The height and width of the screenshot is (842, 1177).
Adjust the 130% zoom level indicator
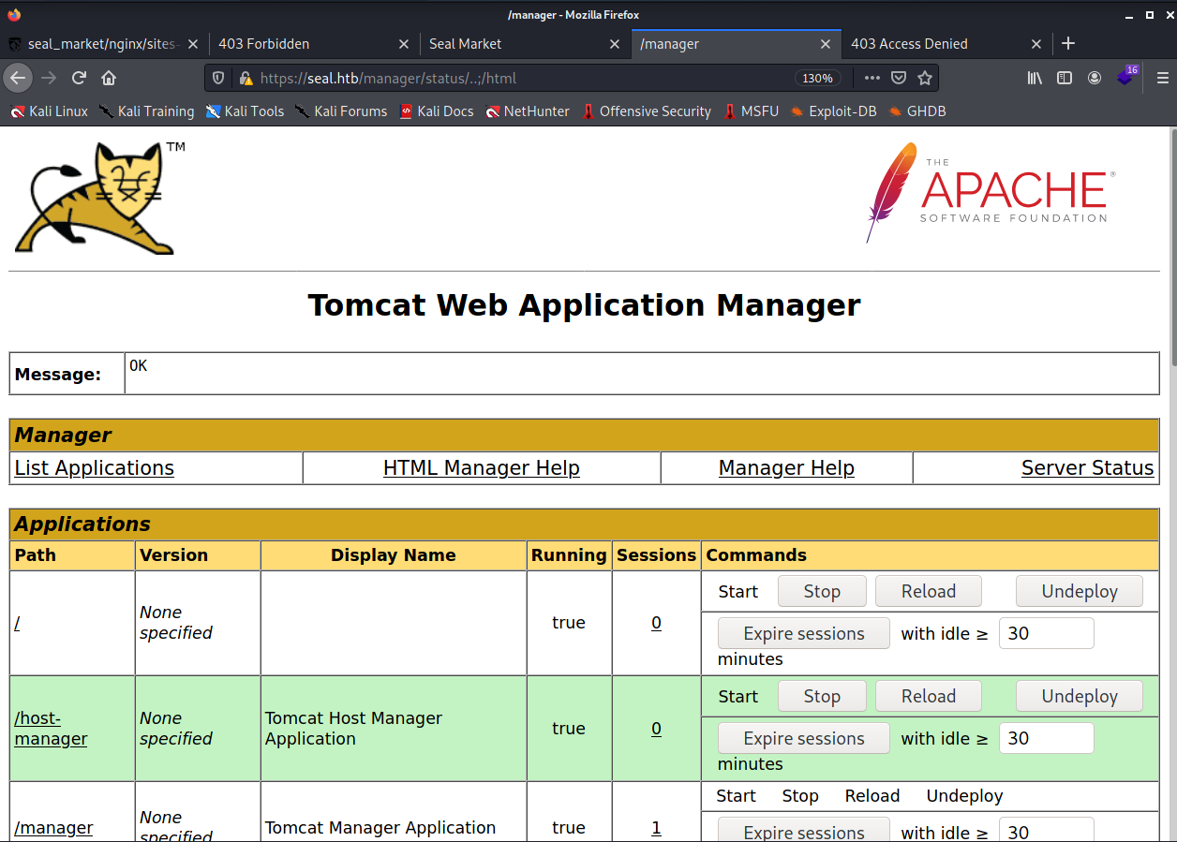click(818, 78)
